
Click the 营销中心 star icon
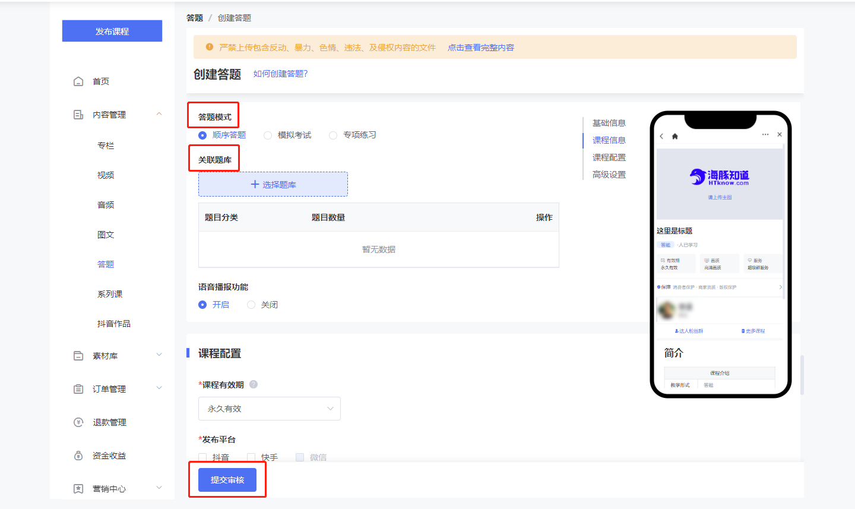[78, 489]
